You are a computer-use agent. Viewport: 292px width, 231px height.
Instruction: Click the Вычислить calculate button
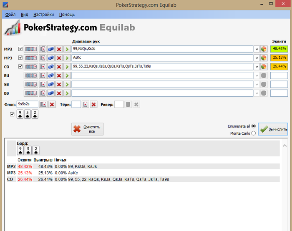pyautogui.click(x=273, y=129)
